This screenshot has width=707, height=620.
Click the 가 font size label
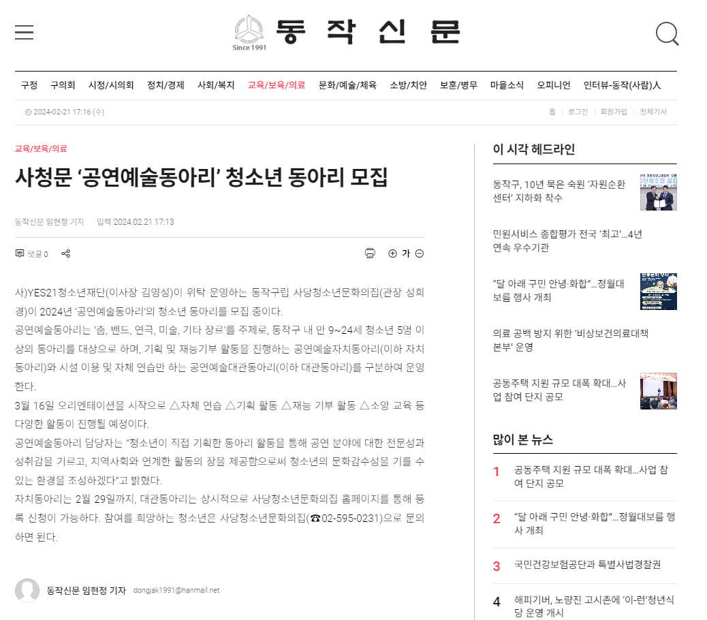pos(406,254)
